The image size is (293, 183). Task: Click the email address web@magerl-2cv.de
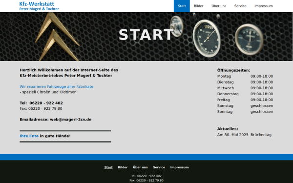pos(71,120)
